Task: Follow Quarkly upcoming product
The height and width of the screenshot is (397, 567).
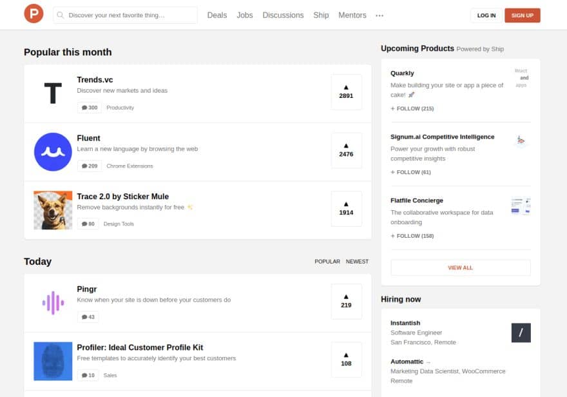Action: tap(412, 108)
